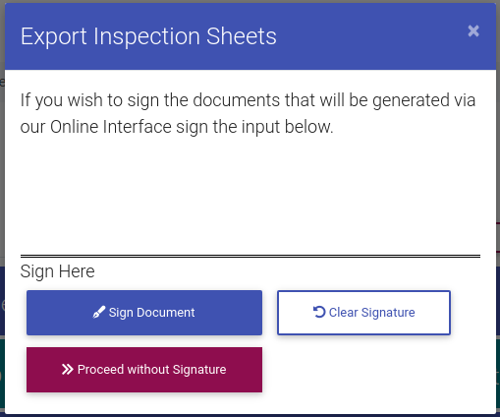500x417 pixels.
Task: Dismiss the modal using the X icon
Action: click(473, 31)
